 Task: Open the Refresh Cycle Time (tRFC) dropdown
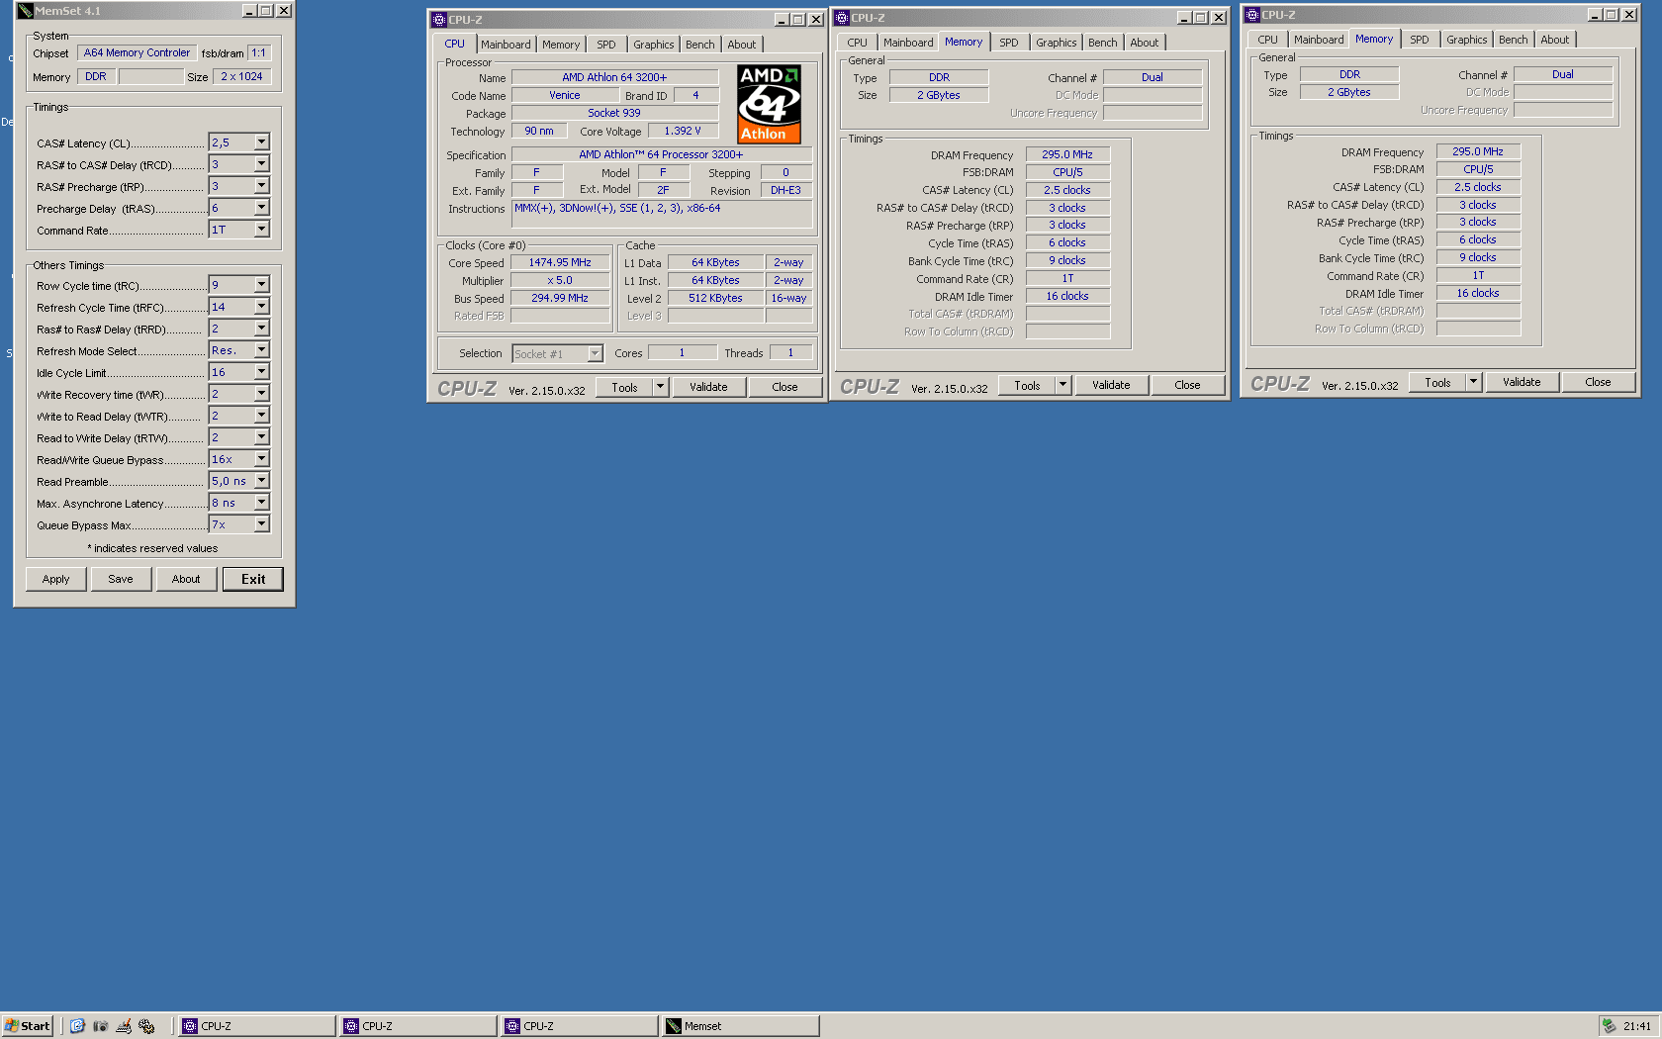point(262,307)
